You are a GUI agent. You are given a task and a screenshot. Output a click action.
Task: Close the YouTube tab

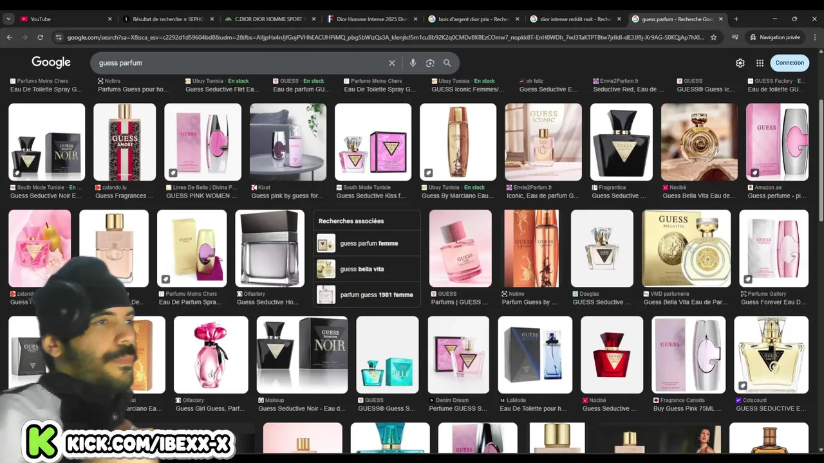(109, 19)
